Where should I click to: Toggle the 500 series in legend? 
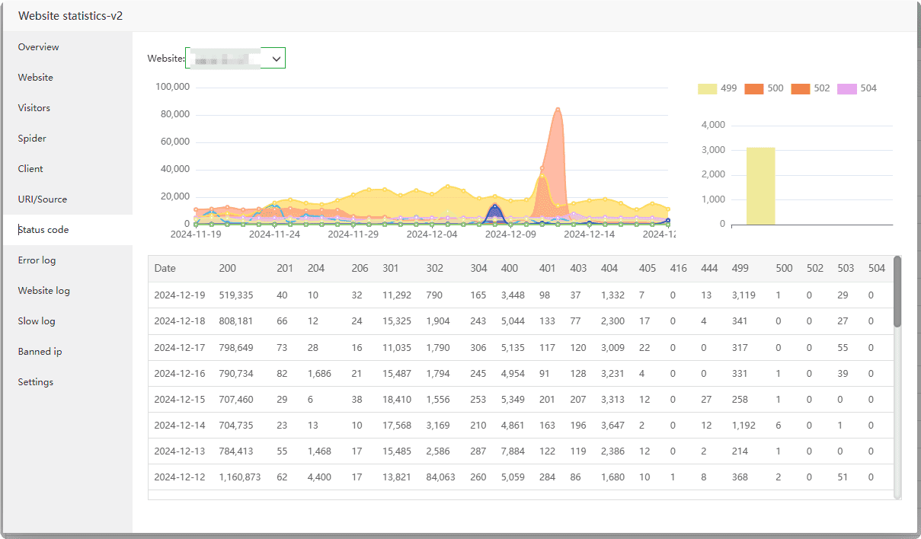(764, 88)
